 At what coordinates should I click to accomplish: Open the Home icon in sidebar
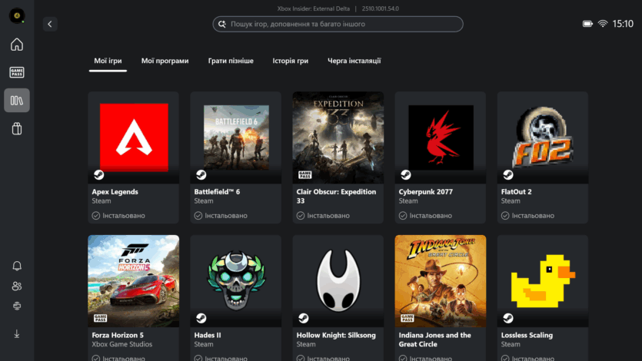16,44
